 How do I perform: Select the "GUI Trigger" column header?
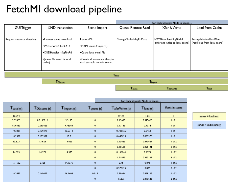tap(23, 28)
